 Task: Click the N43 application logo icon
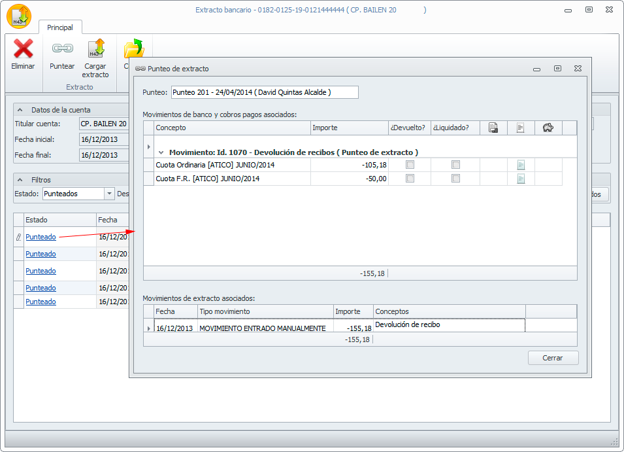click(x=18, y=16)
